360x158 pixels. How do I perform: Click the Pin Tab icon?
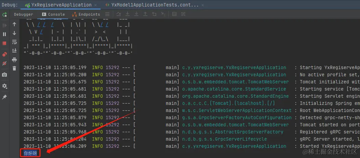4,97
